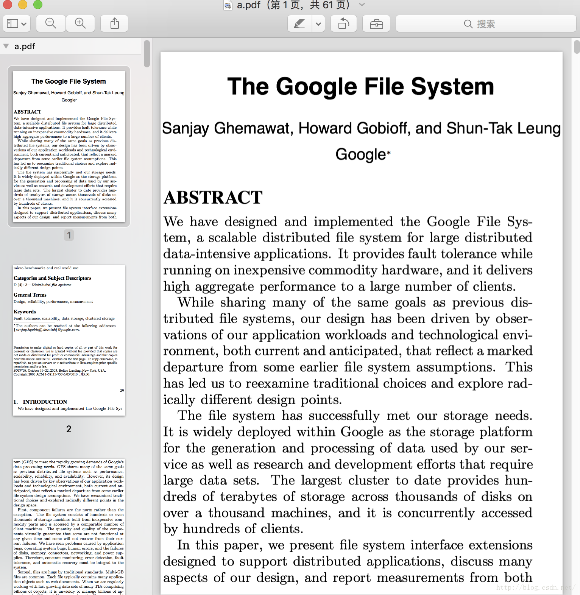Image resolution: width=580 pixels, height=595 pixels.
Task: Click the yellow minimize window button
Action: [23, 5]
